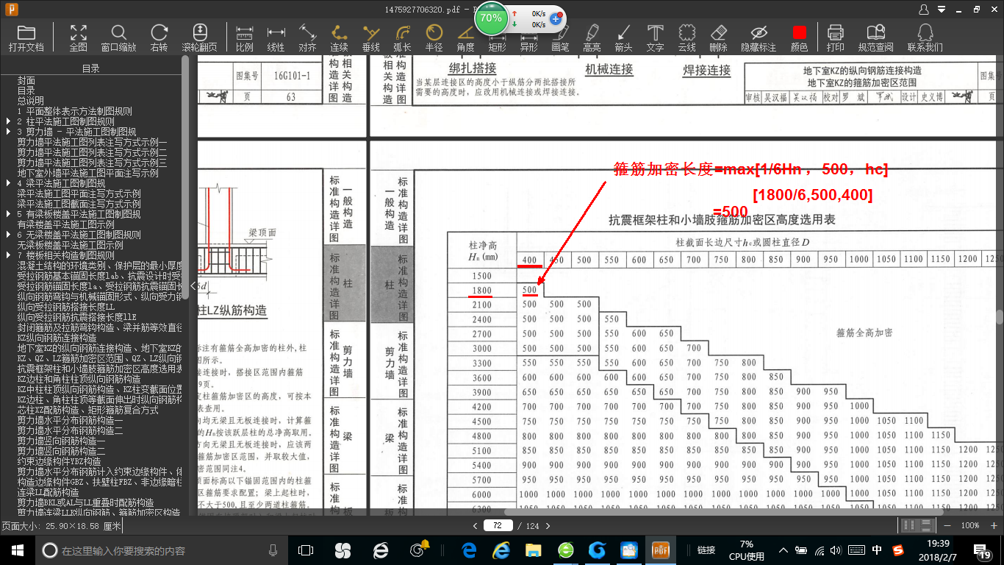
Task: Select the 高亮 highlighter tool
Action: coord(592,38)
